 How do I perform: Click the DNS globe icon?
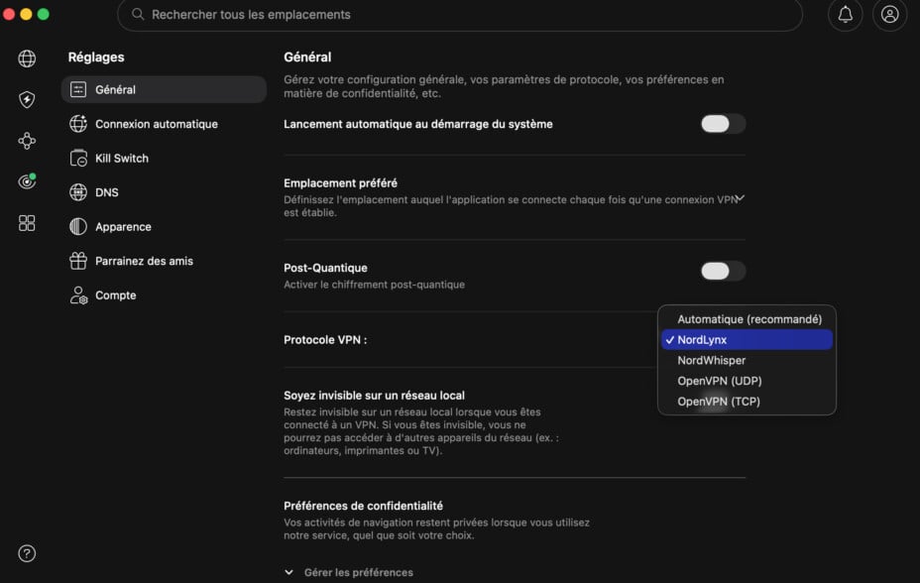coord(78,192)
